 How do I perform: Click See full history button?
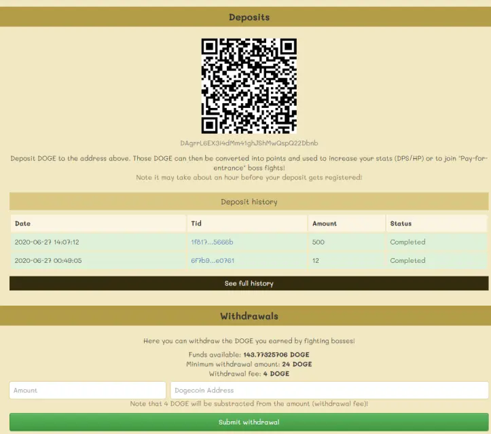[249, 283]
